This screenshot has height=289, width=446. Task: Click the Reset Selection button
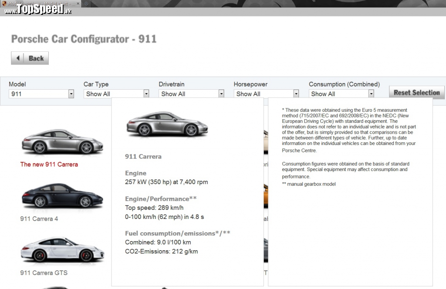(416, 93)
